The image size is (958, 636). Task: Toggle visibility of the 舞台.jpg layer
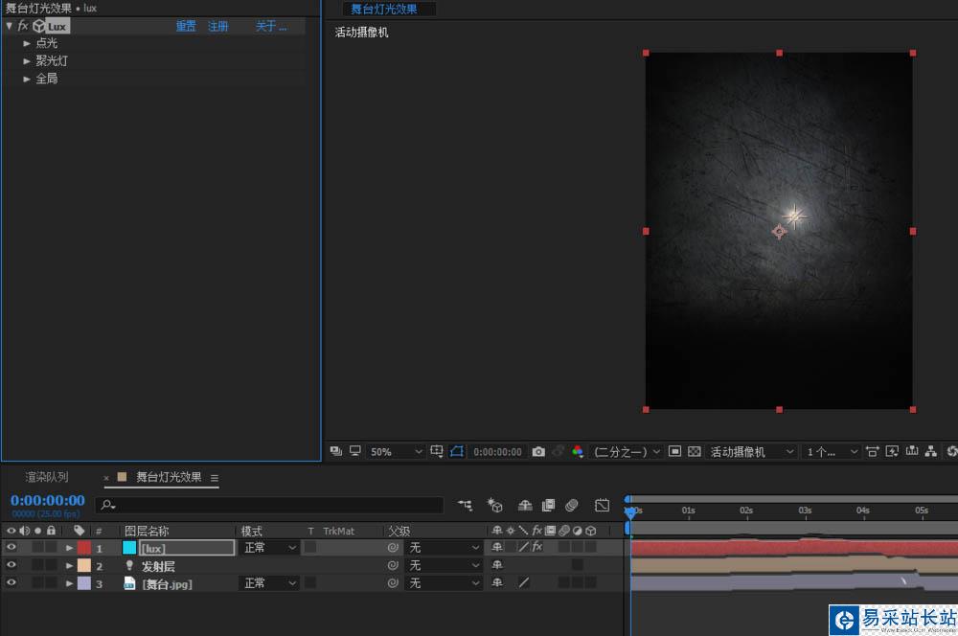click(x=11, y=583)
